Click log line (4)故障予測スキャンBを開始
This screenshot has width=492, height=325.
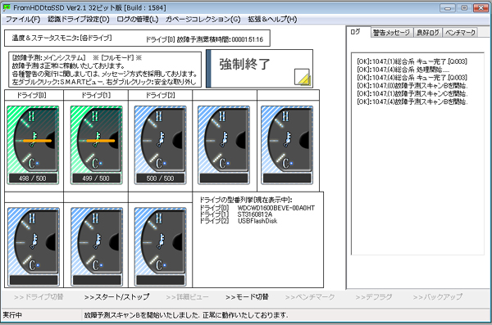412,102
